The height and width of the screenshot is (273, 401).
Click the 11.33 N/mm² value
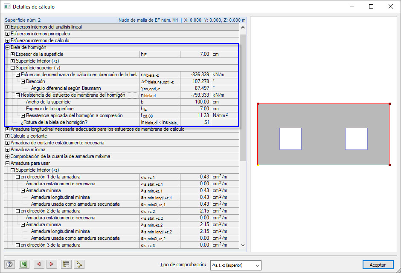click(195, 115)
